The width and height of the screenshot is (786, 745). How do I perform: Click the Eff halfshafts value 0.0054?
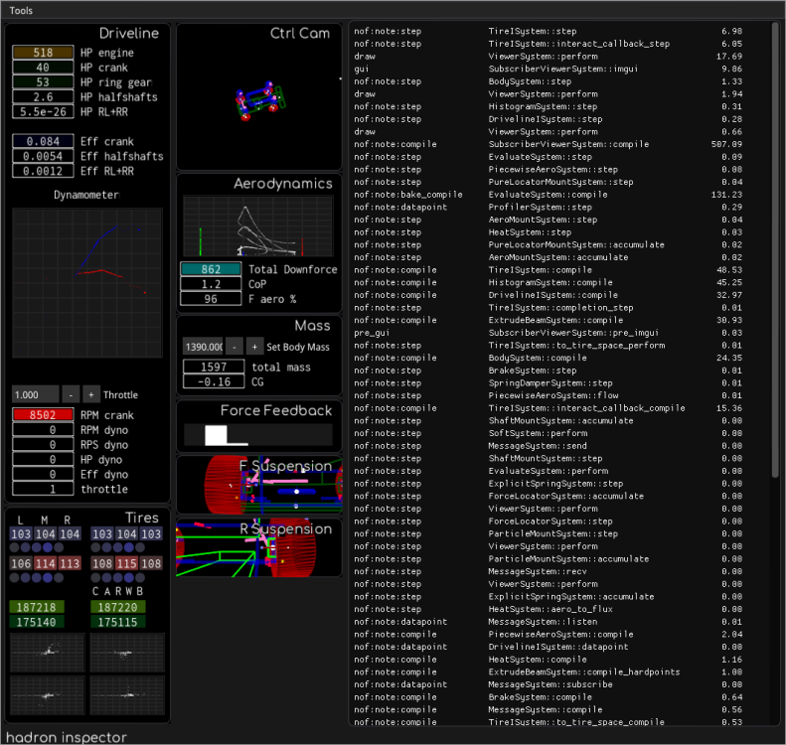[x=43, y=156]
